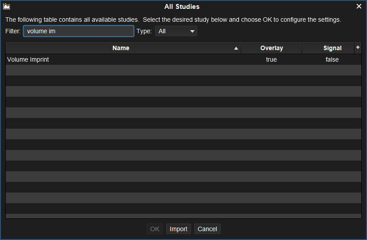Click the false value under Signal
Screen dimensions: 367x240
click(x=332, y=59)
